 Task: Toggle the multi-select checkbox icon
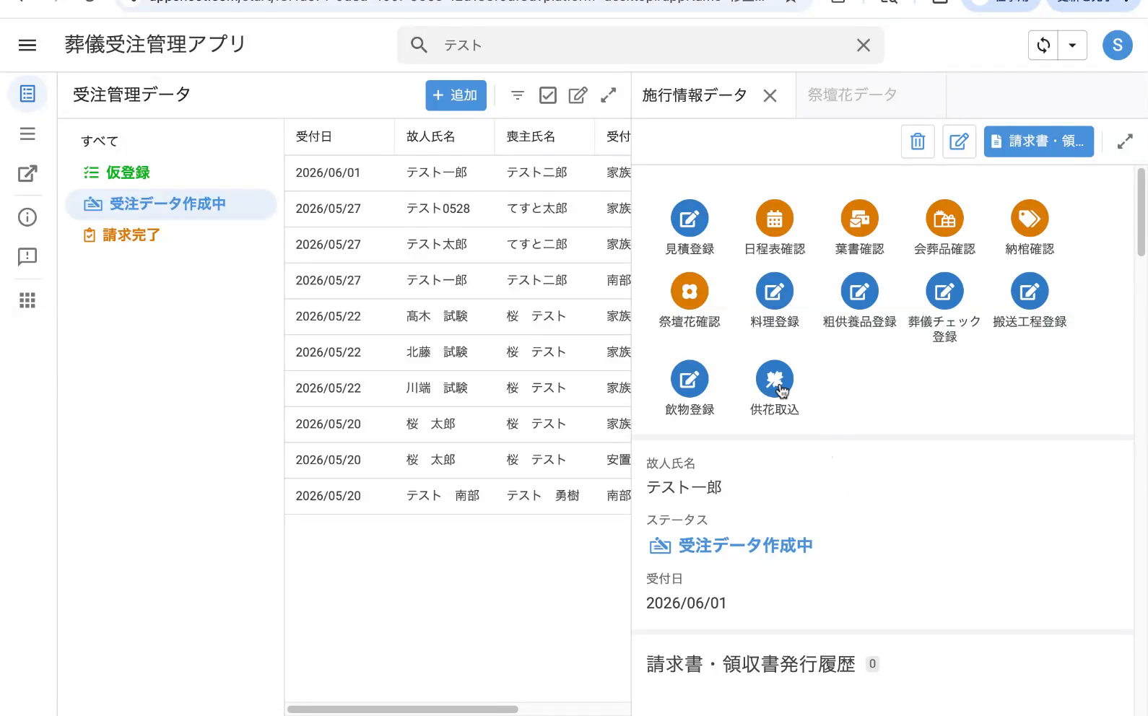pos(548,95)
